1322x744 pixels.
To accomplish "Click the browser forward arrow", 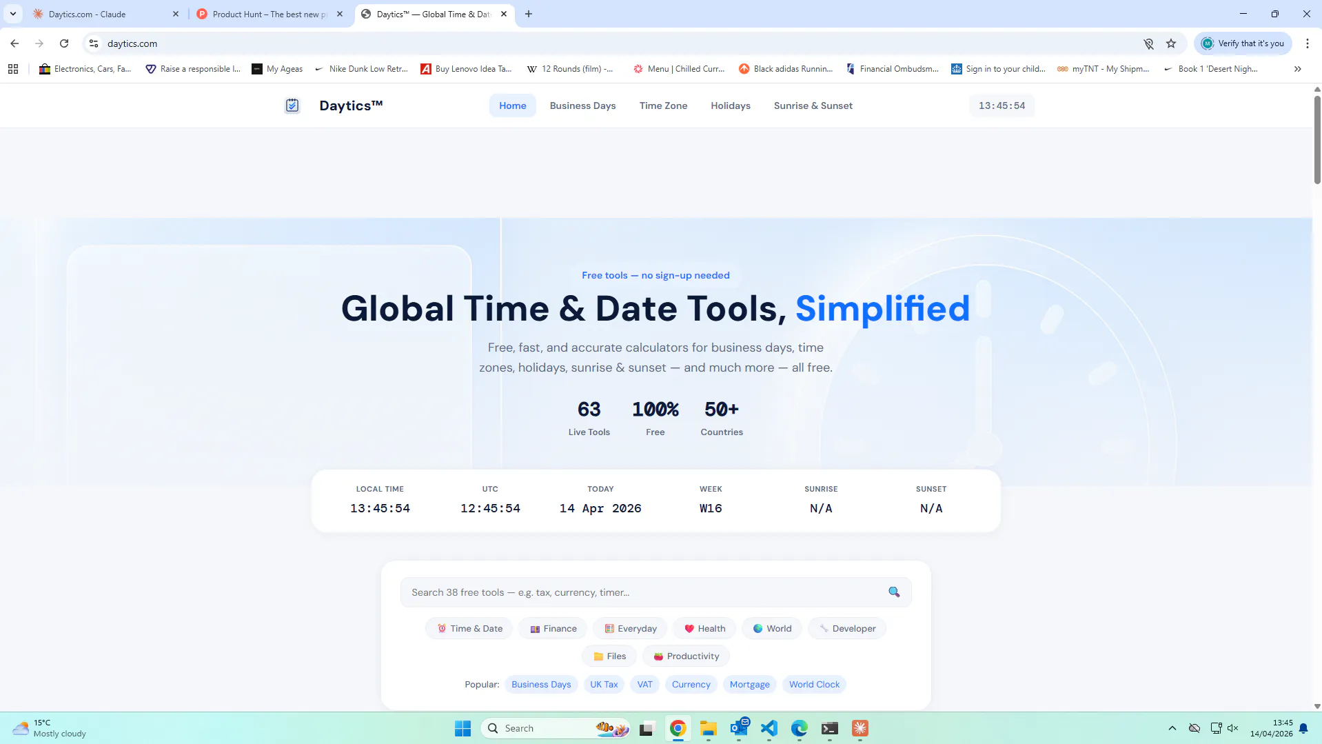I will [39, 43].
